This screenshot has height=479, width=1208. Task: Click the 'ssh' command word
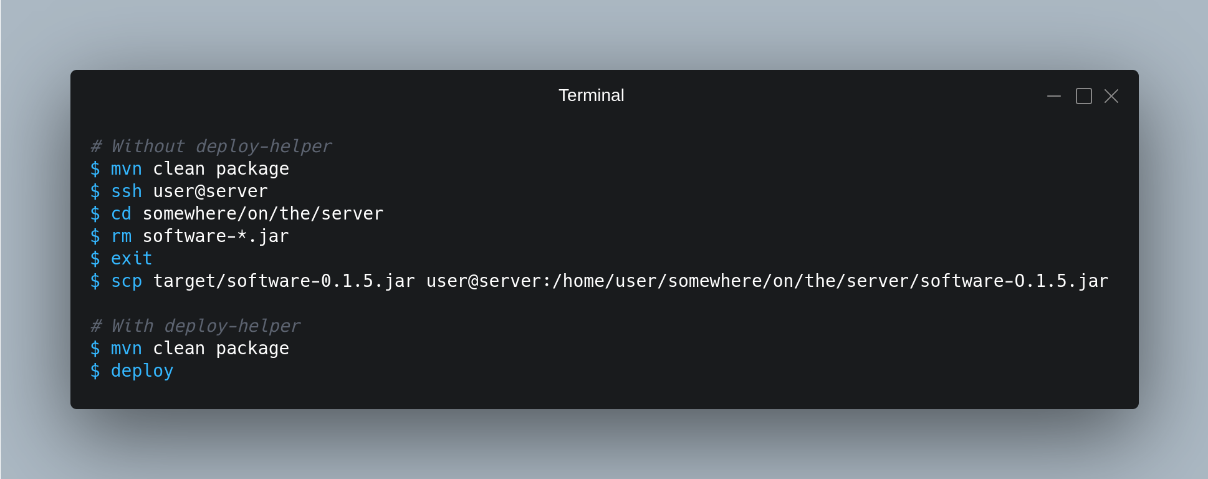tap(127, 191)
